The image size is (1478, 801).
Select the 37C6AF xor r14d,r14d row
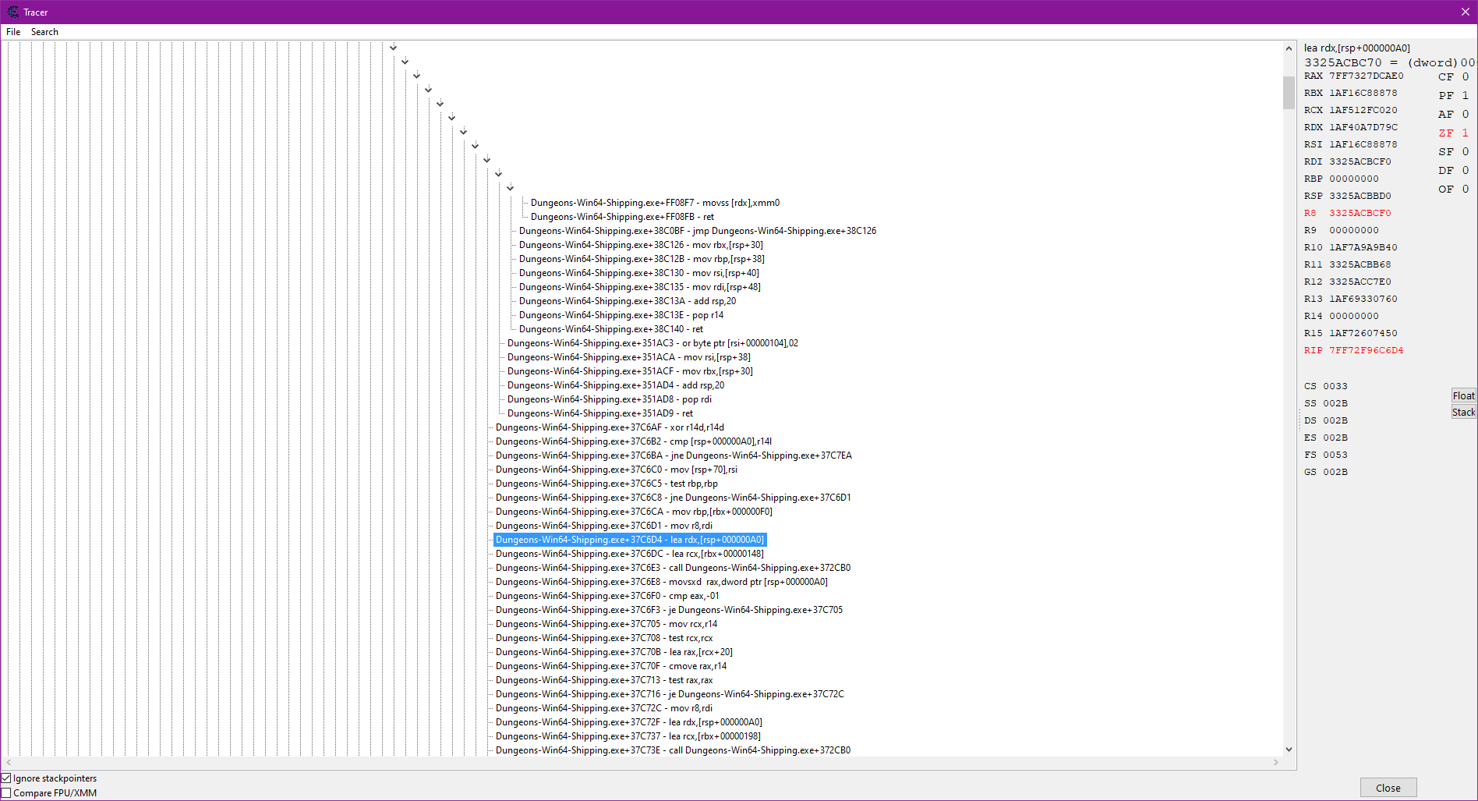[x=610, y=427]
